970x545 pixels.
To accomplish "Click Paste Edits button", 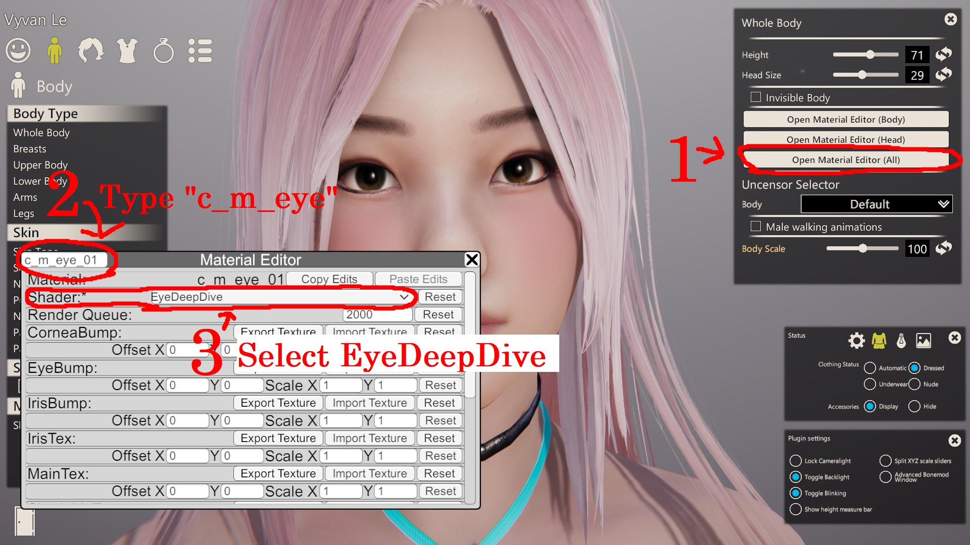I will tap(418, 279).
